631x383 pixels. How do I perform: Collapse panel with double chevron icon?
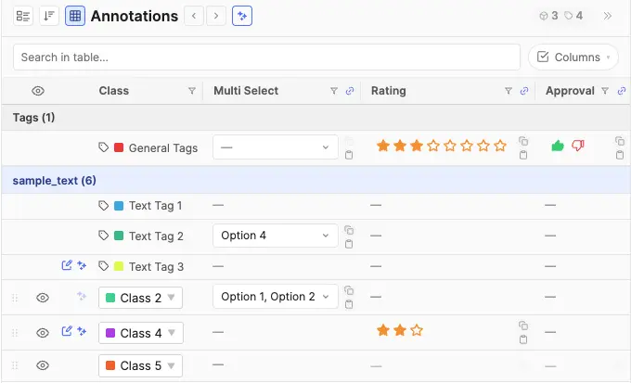(608, 16)
